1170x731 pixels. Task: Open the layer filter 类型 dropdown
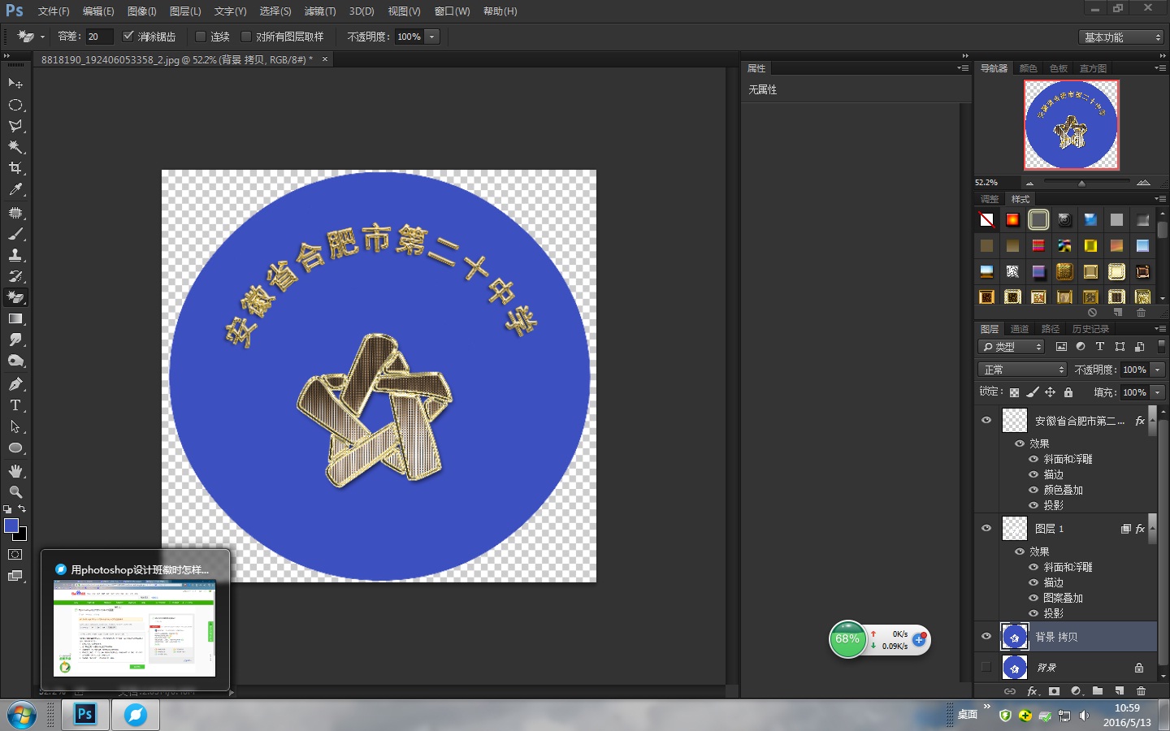pyautogui.click(x=1011, y=347)
